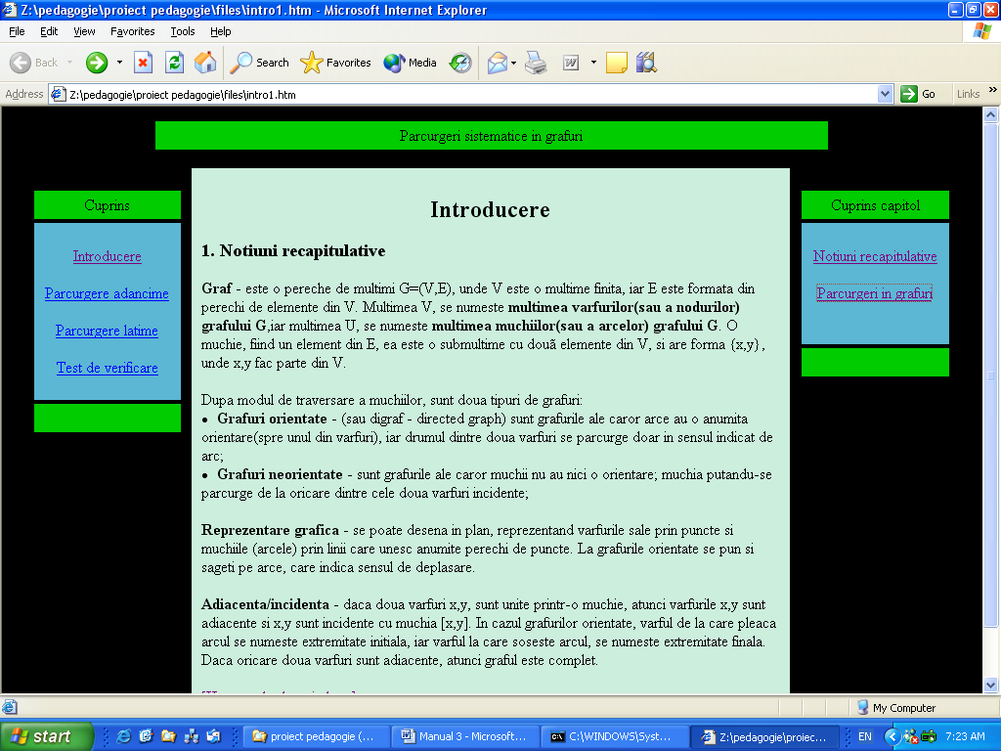Viewport: 1001px width, 751px height.
Task: Stop page loading with red X icon
Action: pos(143,63)
